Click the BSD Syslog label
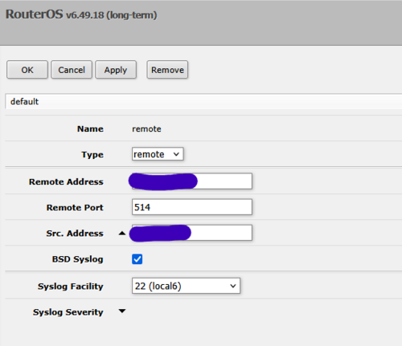 [x=77, y=259]
